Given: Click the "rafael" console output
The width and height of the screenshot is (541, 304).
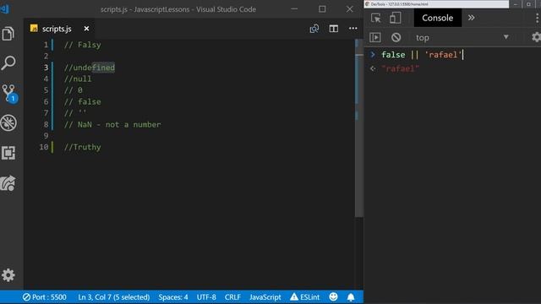Looking at the screenshot, I should [x=400, y=68].
